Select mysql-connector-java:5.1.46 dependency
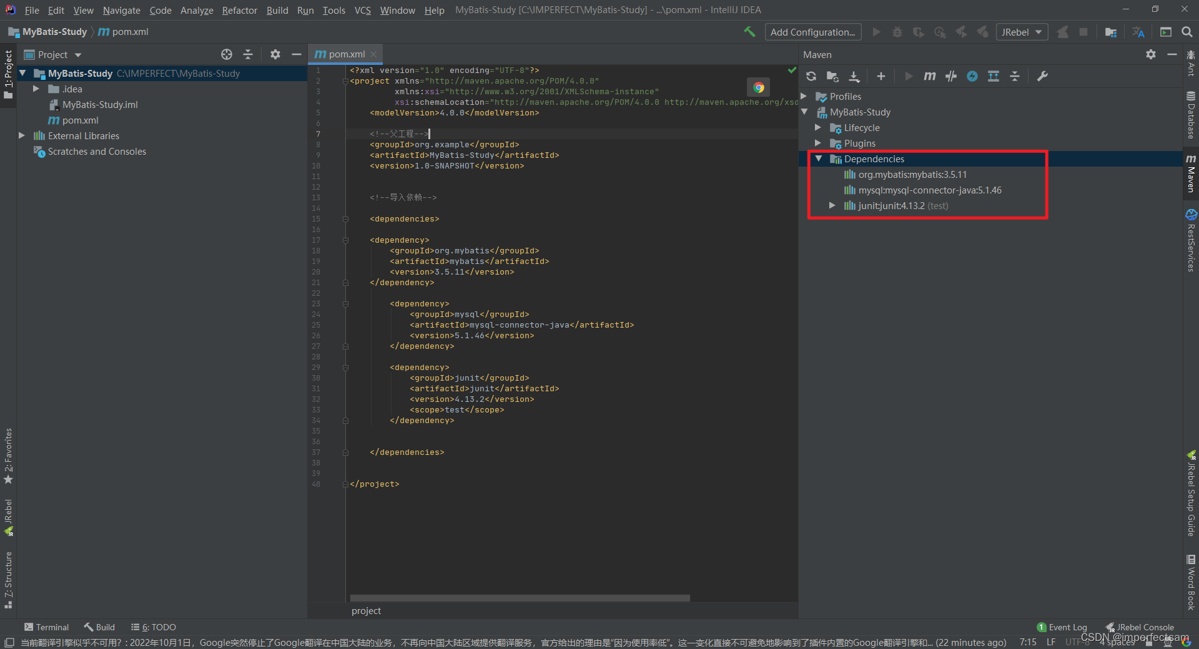The width and height of the screenshot is (1199, 649). point(930,190)
